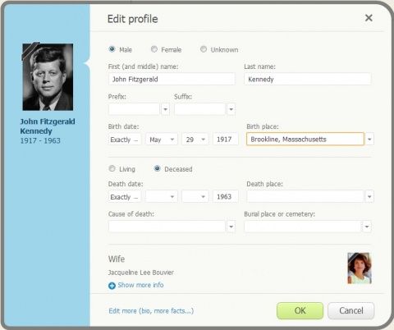Expand the Suffix dropdown list
The image size is (394, 330).
(231, 109)
